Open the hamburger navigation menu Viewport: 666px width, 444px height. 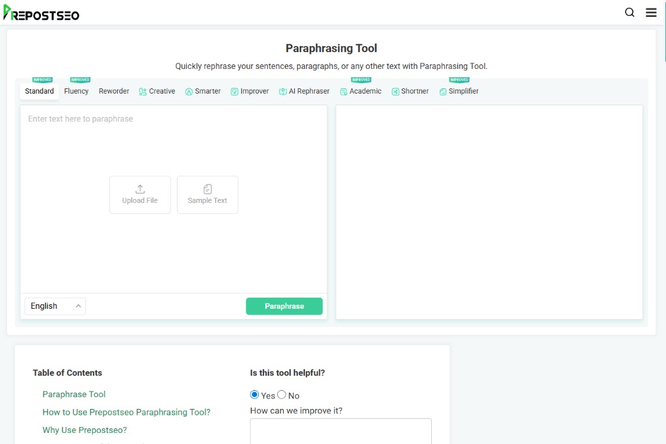pyautogui.click(x=651, y=12)
